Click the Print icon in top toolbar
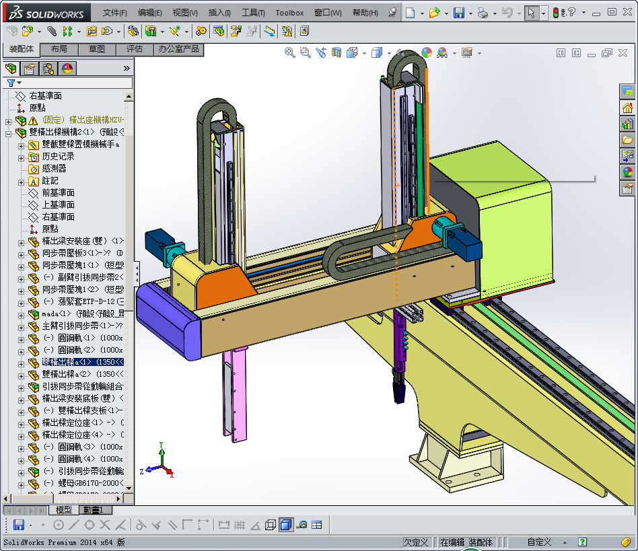This screenshot has height=551, width=638. [x=483, y=13]
